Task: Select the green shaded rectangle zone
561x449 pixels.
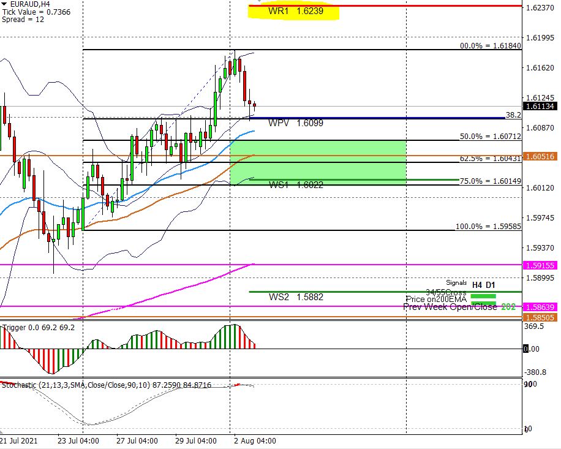Action: (x=318, y=162)
